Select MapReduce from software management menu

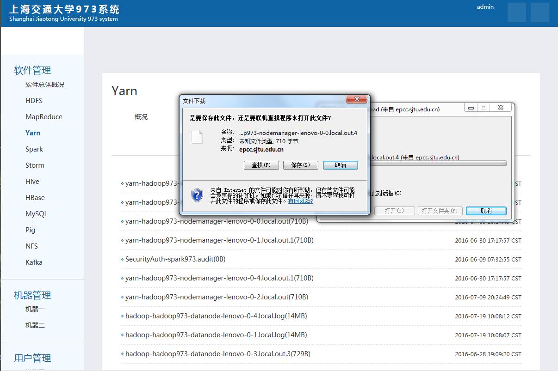44,117
